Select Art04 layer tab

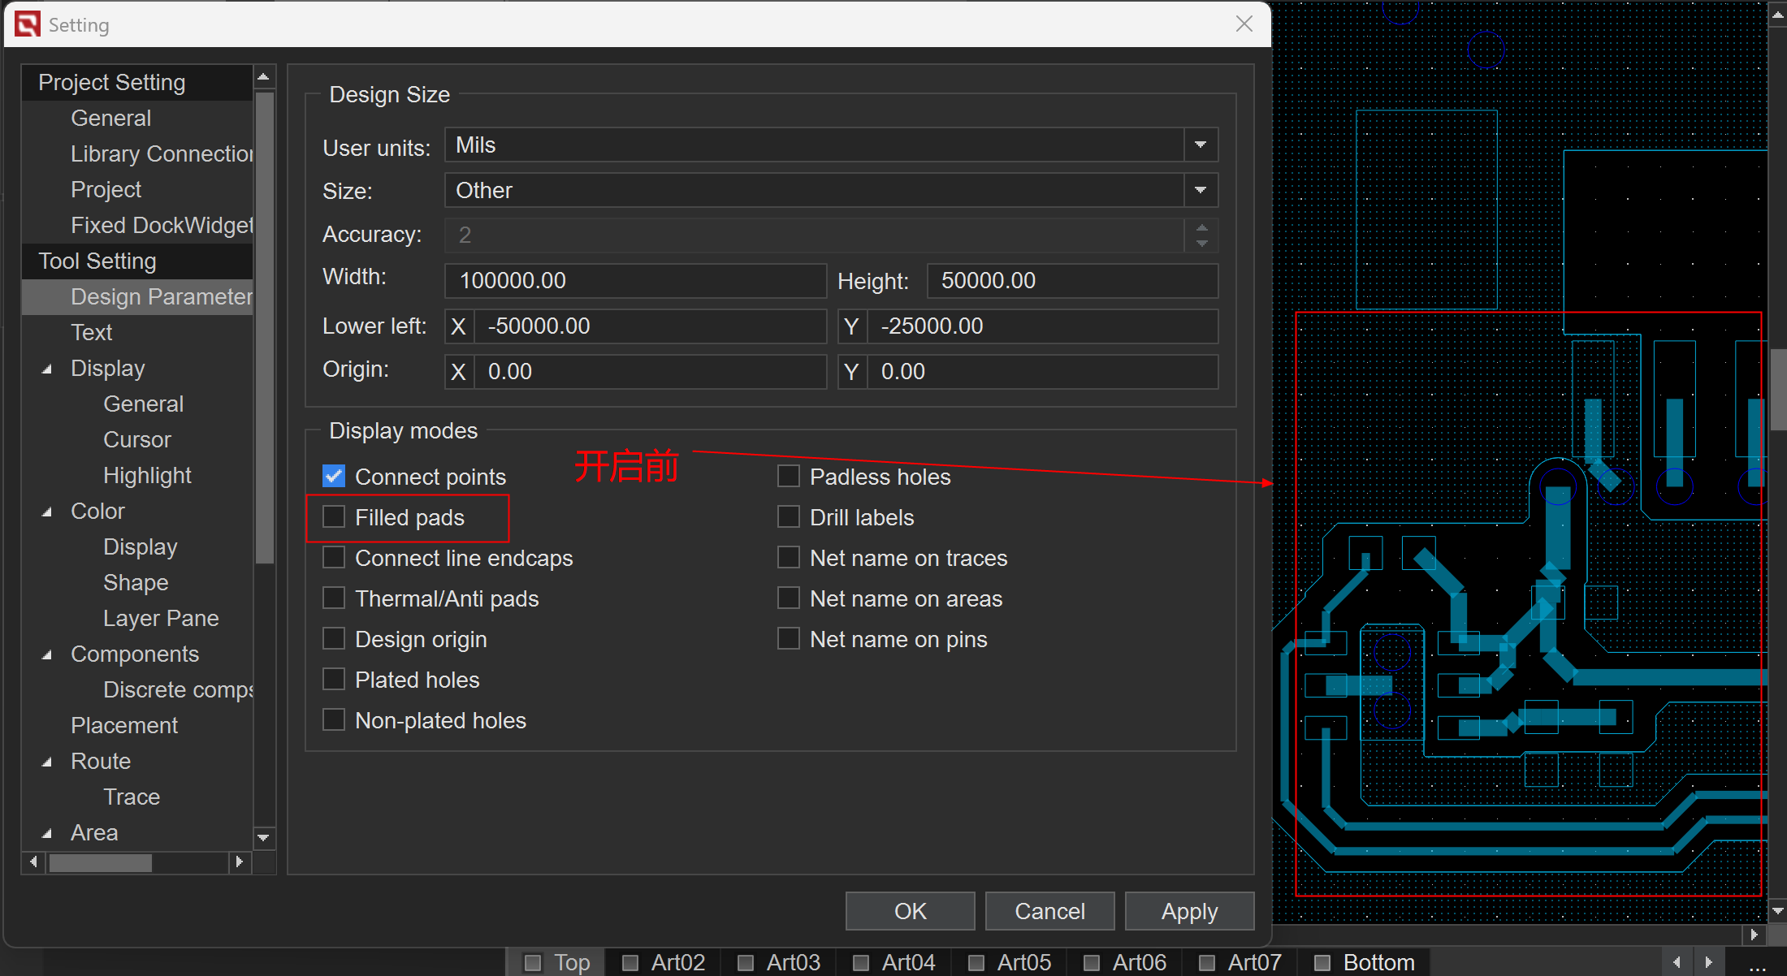(907, 963)
